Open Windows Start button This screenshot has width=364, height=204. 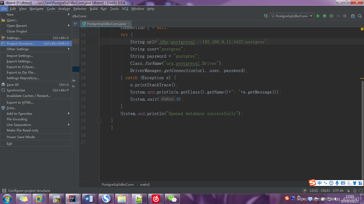7,199
